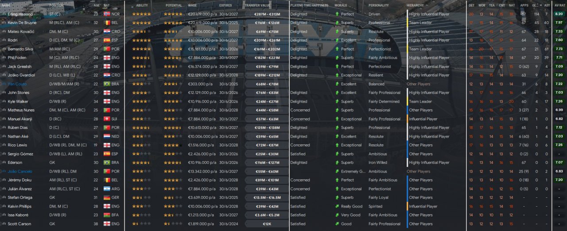The height and width of the screenshot is (231, 567).
Task: Sort by the TRANSFER VALUE column header
Action: 258,5
